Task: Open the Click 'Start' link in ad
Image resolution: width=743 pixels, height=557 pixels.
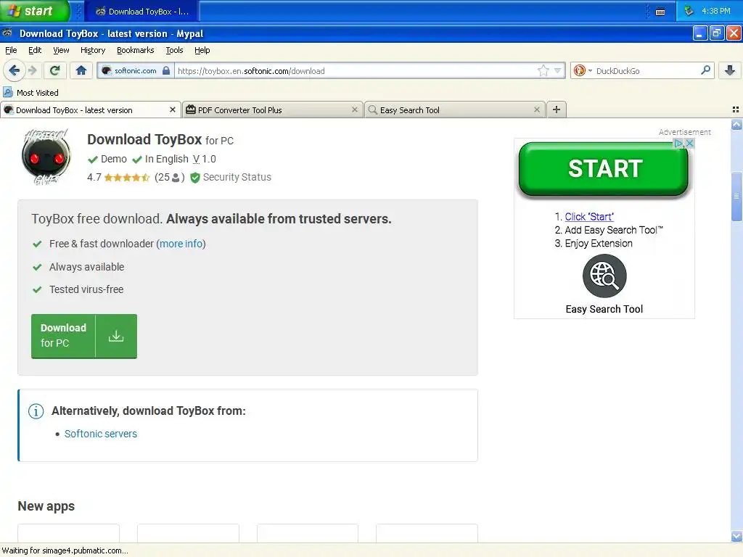Action: coord(589,216)
